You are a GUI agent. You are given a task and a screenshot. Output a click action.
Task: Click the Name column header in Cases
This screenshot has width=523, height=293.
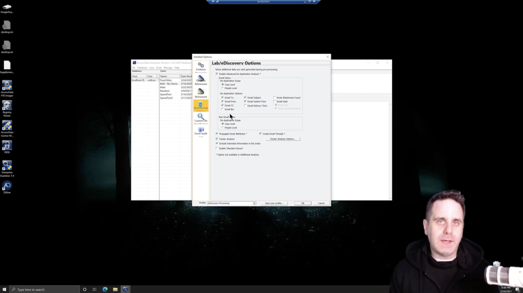[170, 76]
